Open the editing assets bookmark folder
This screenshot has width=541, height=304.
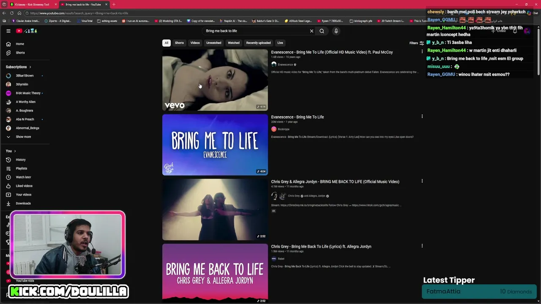coord(107,21)
